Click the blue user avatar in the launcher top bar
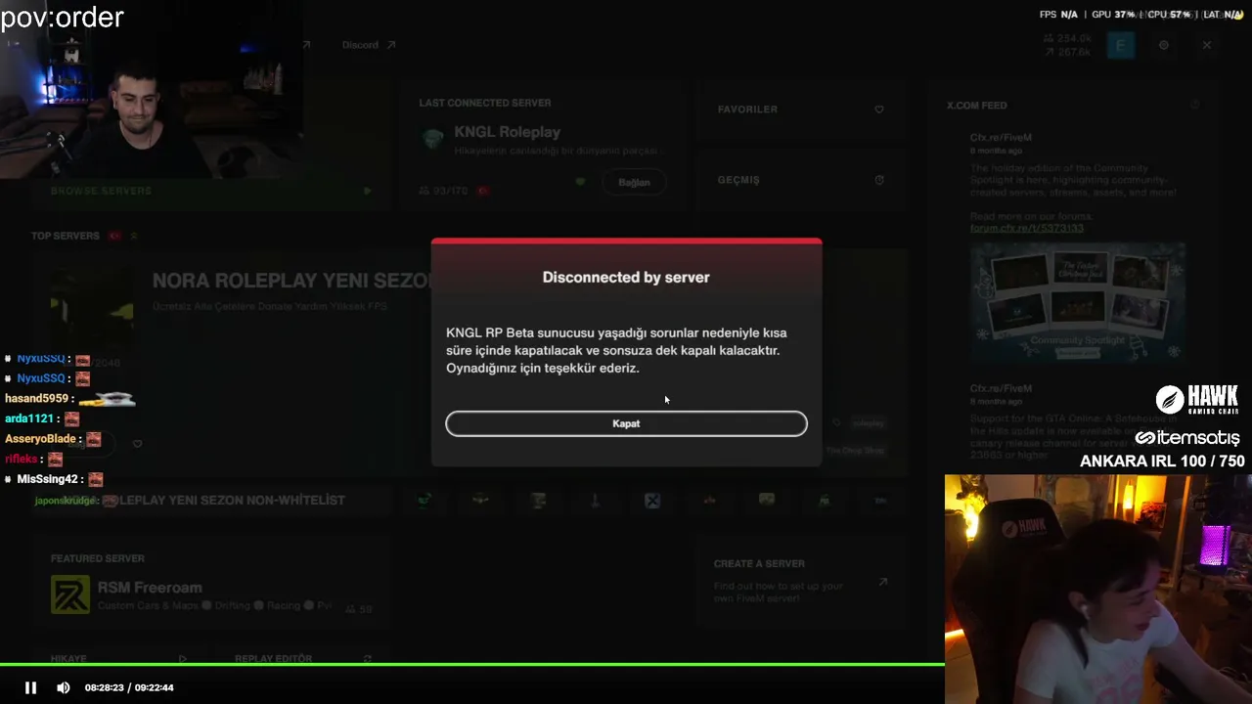Viewport: 1252px width, 704px height. [1121, 45]
